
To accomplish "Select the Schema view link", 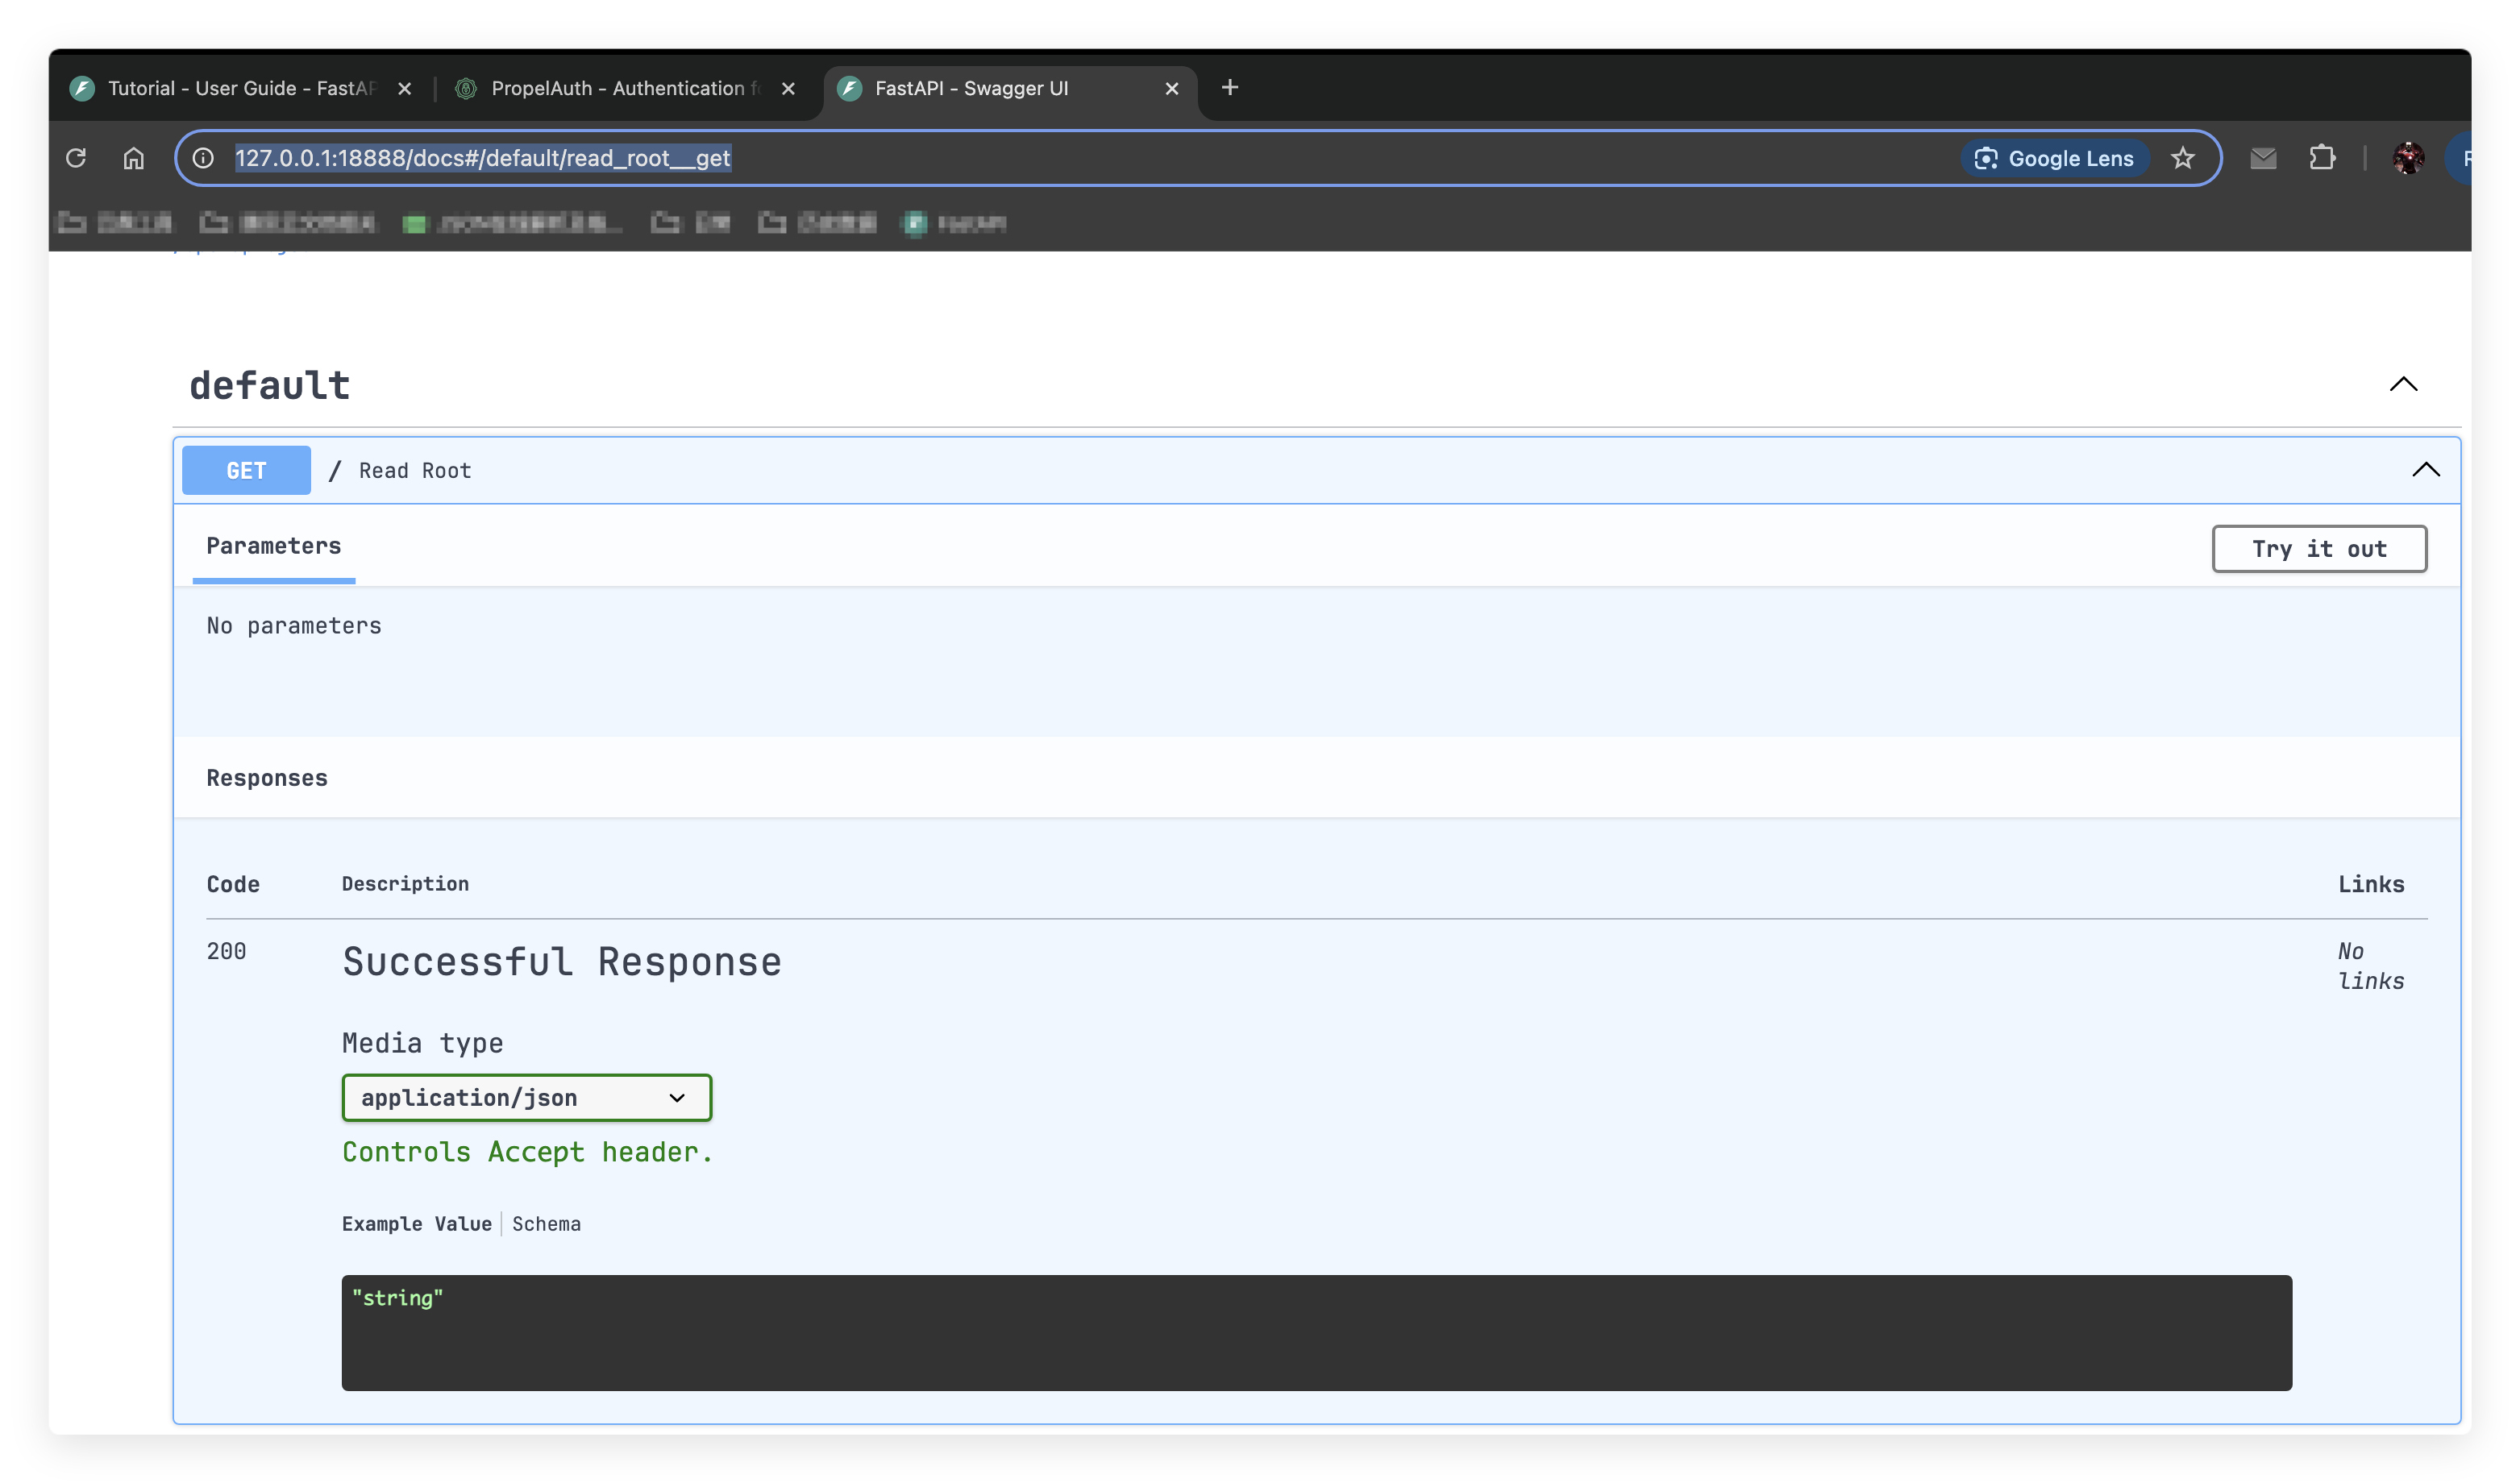I will [x=546, y=1224].
